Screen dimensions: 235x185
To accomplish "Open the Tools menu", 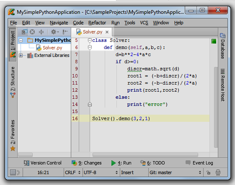I will coord(130,23).
